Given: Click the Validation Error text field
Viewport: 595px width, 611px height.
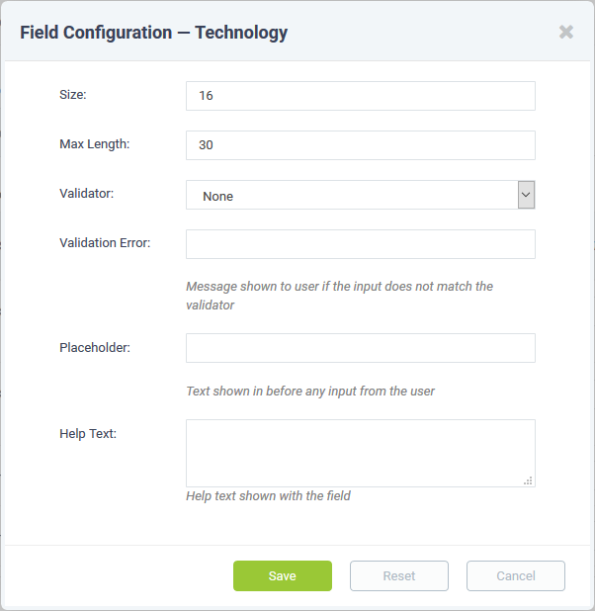Looking at the screenshot, I should coord(361,244).
